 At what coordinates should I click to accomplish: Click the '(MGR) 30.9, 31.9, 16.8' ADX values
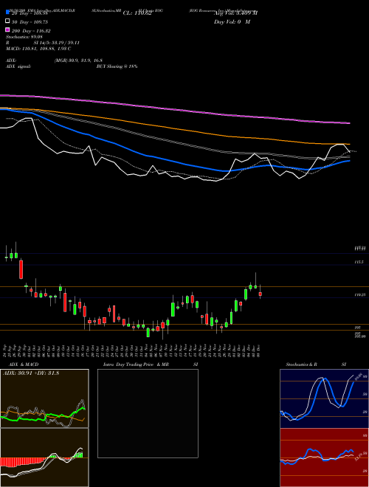[78, 61]
